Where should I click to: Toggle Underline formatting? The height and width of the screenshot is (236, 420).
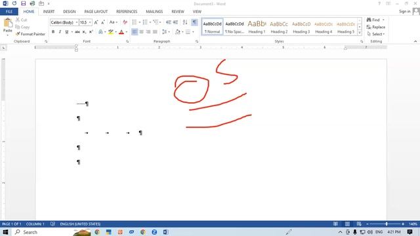[67, 32]
